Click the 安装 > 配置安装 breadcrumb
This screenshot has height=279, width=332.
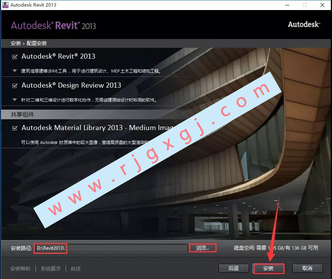click(x=29, y=43)
